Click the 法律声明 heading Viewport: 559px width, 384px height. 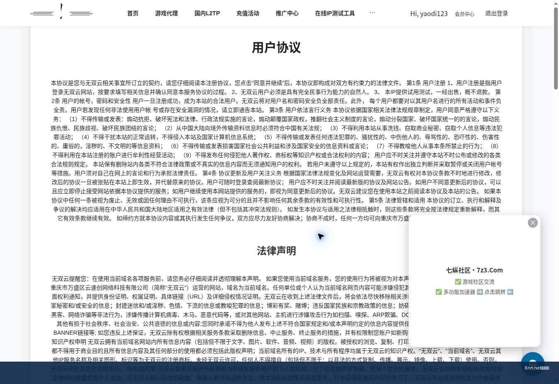coord(276,251)
